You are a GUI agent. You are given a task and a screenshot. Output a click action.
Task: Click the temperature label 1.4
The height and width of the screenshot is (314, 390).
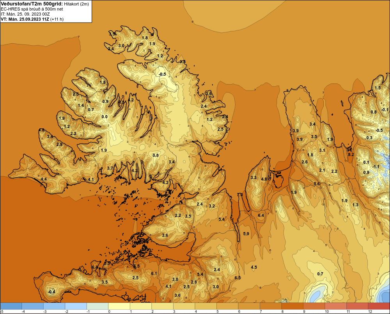[x=81, y=105]
